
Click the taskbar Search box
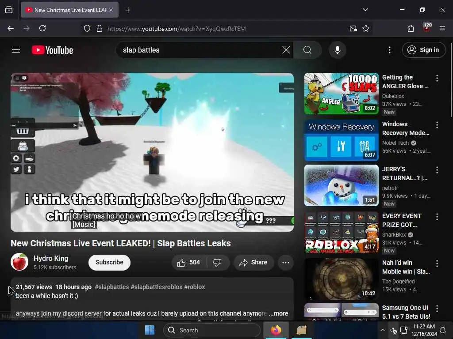point(212,330)
